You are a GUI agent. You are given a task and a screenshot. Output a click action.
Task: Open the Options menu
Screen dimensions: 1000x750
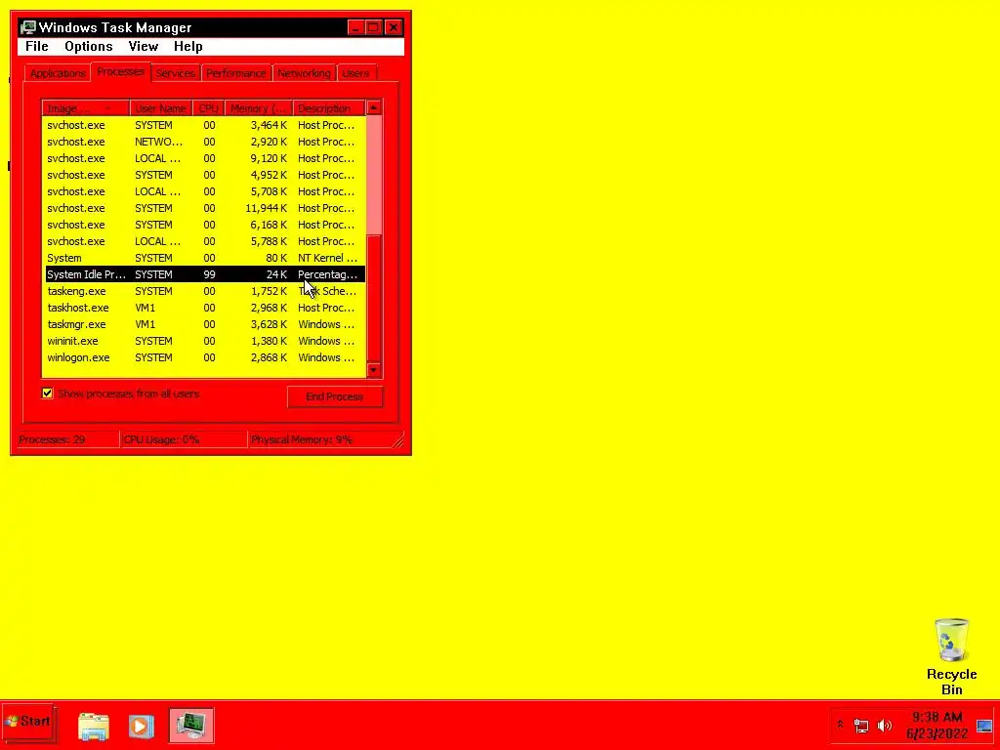click(x=89, y=47)
